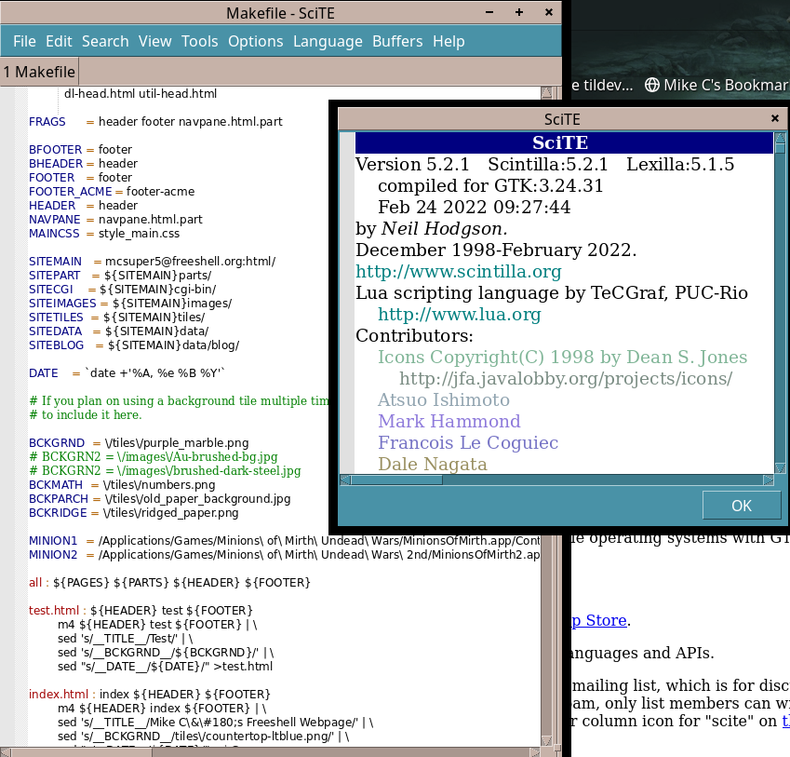790x757 pixels.
Task: Click 'Dale Nagata' contributor name
Action: coord(433,465)
